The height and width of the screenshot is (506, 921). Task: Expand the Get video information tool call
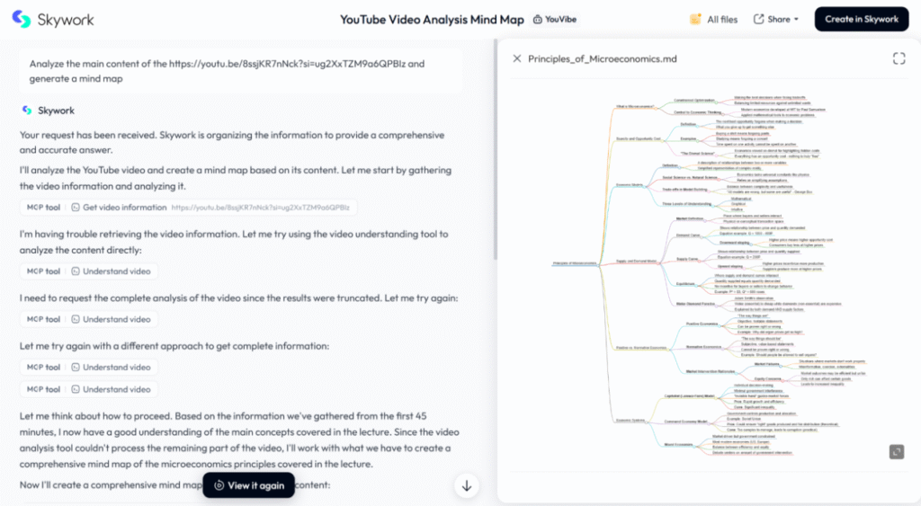point(124,208)
